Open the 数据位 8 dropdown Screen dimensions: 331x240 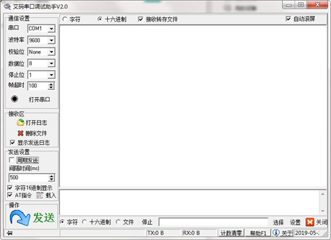coord(51,63)
